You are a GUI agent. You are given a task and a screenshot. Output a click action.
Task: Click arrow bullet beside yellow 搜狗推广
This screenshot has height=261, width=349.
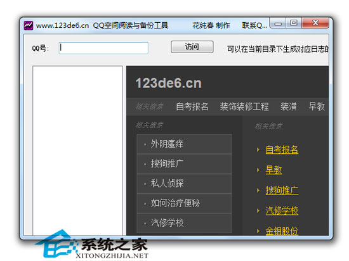(258, 191)
